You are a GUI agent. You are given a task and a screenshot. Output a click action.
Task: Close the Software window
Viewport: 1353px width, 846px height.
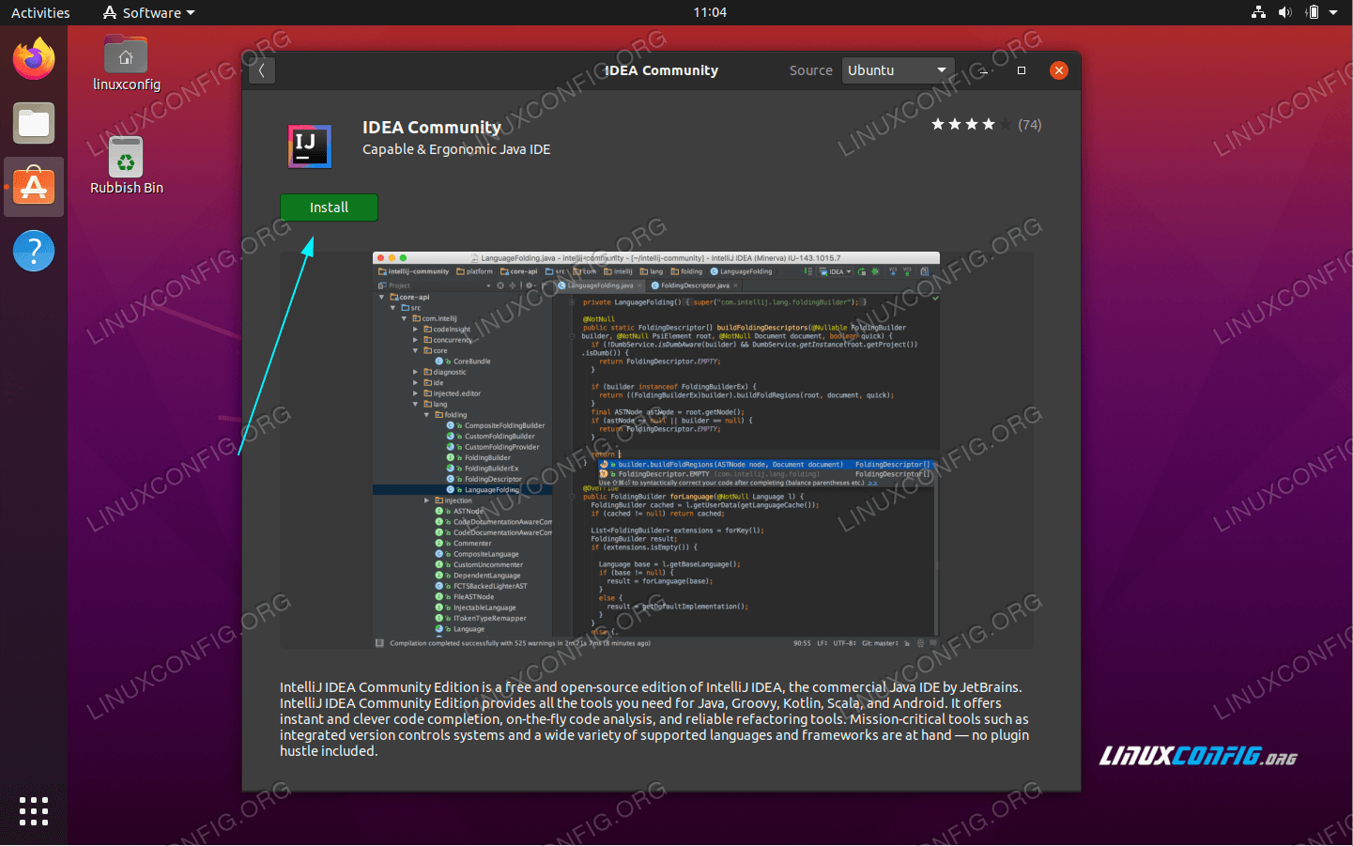[x=1059, y=70]
